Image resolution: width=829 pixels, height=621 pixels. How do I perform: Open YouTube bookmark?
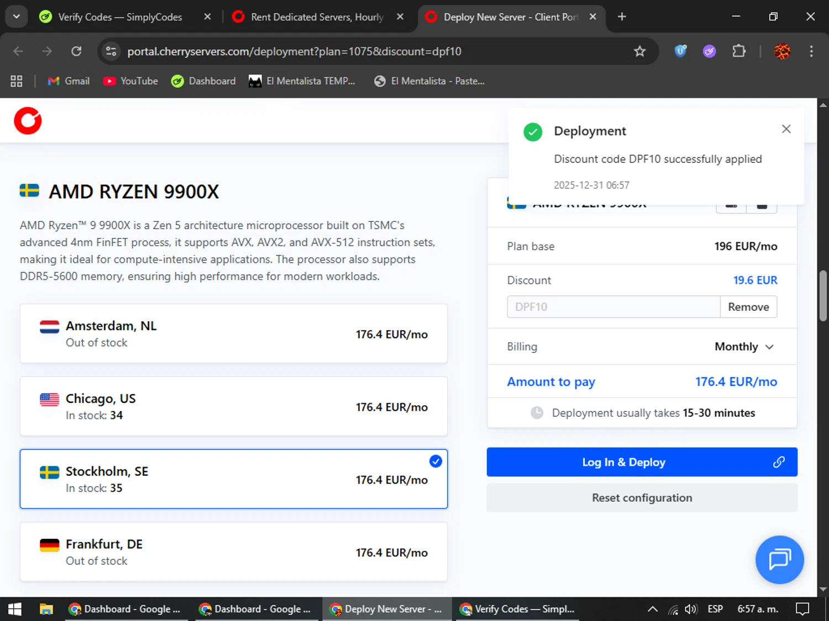130,81
